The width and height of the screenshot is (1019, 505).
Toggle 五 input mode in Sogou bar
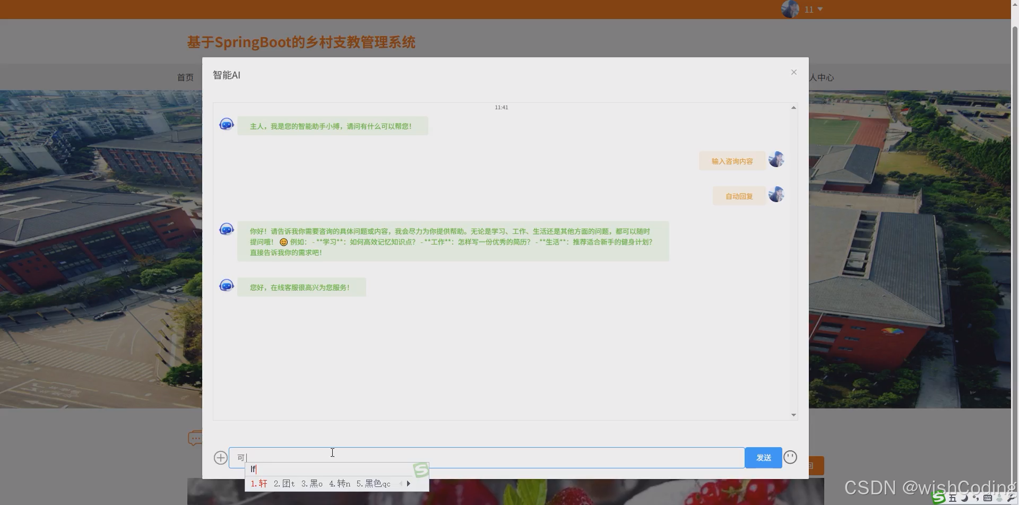pos(953,498)
